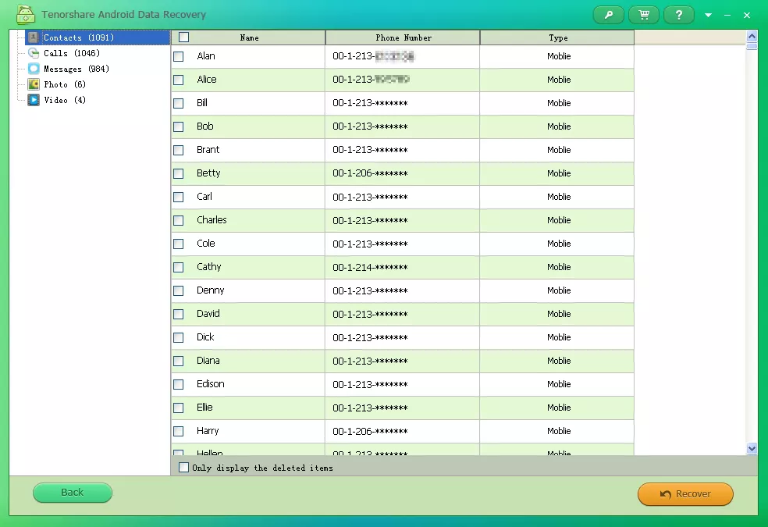Viewport: 768px width, 527px height.
Task: Select the Contacts category icon
Action: [x=32, y=37]
